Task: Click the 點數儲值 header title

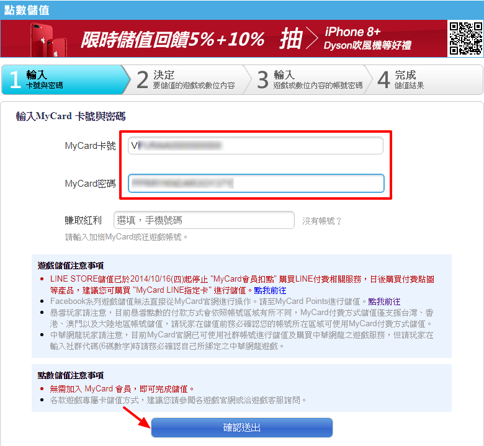Action: tap(27, 10)
